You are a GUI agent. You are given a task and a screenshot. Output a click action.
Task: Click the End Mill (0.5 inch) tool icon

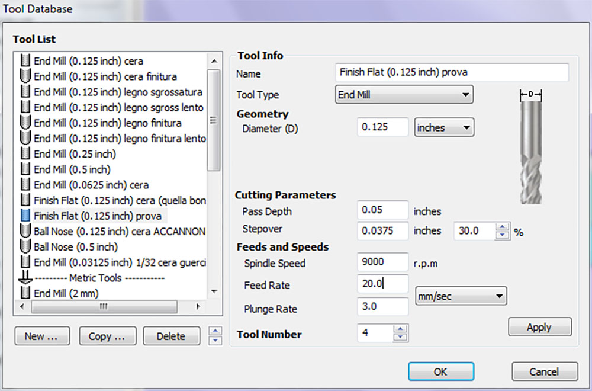pos(25,169)
